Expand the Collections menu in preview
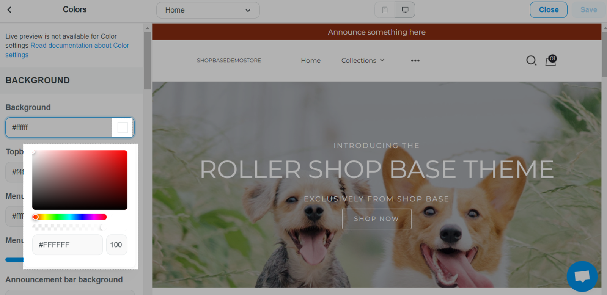 click(363, 60)
